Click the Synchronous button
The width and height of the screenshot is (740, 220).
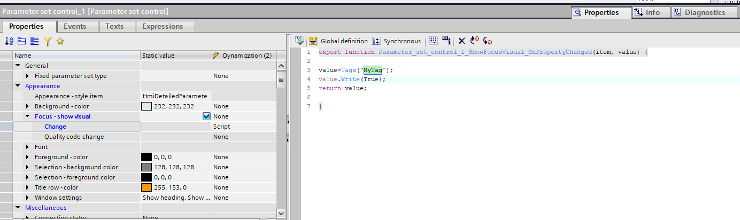coord(397,41)
